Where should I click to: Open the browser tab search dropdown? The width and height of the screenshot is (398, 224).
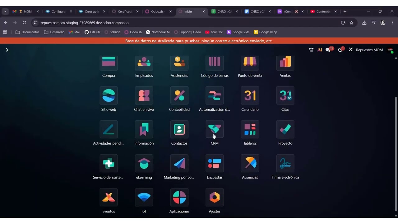click(x=5, y=12)
